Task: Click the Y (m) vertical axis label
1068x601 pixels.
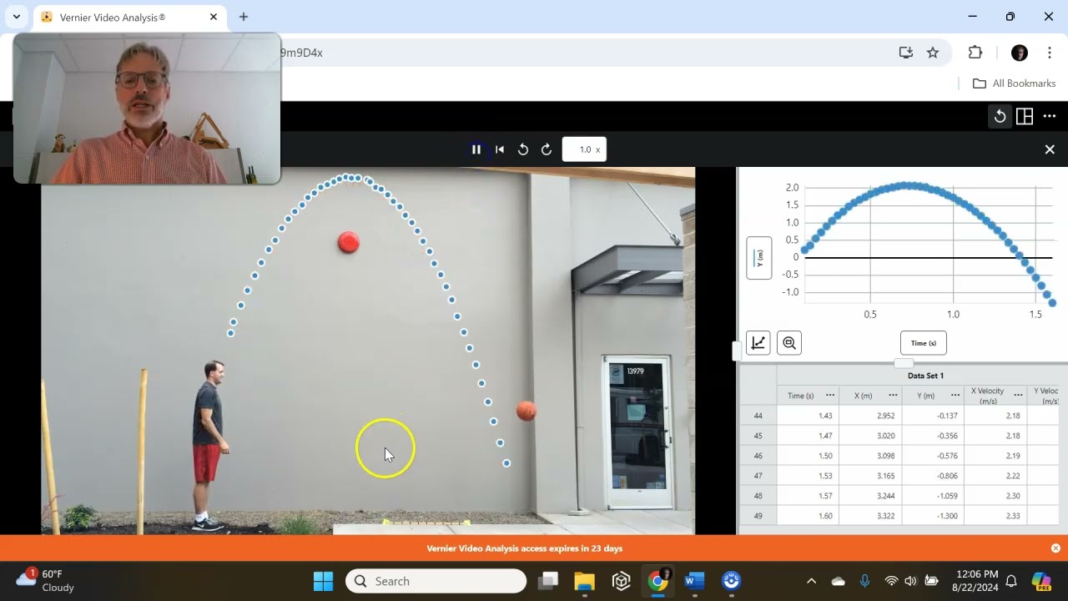Action: [x=758, y=258]
